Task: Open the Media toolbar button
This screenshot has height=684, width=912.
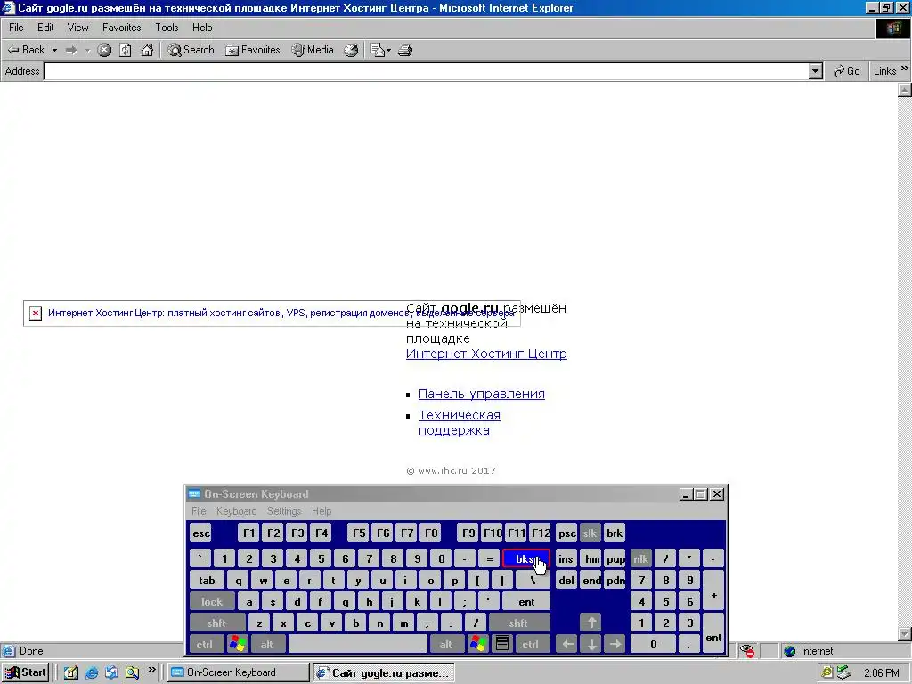Action: (x=313, y=50)
